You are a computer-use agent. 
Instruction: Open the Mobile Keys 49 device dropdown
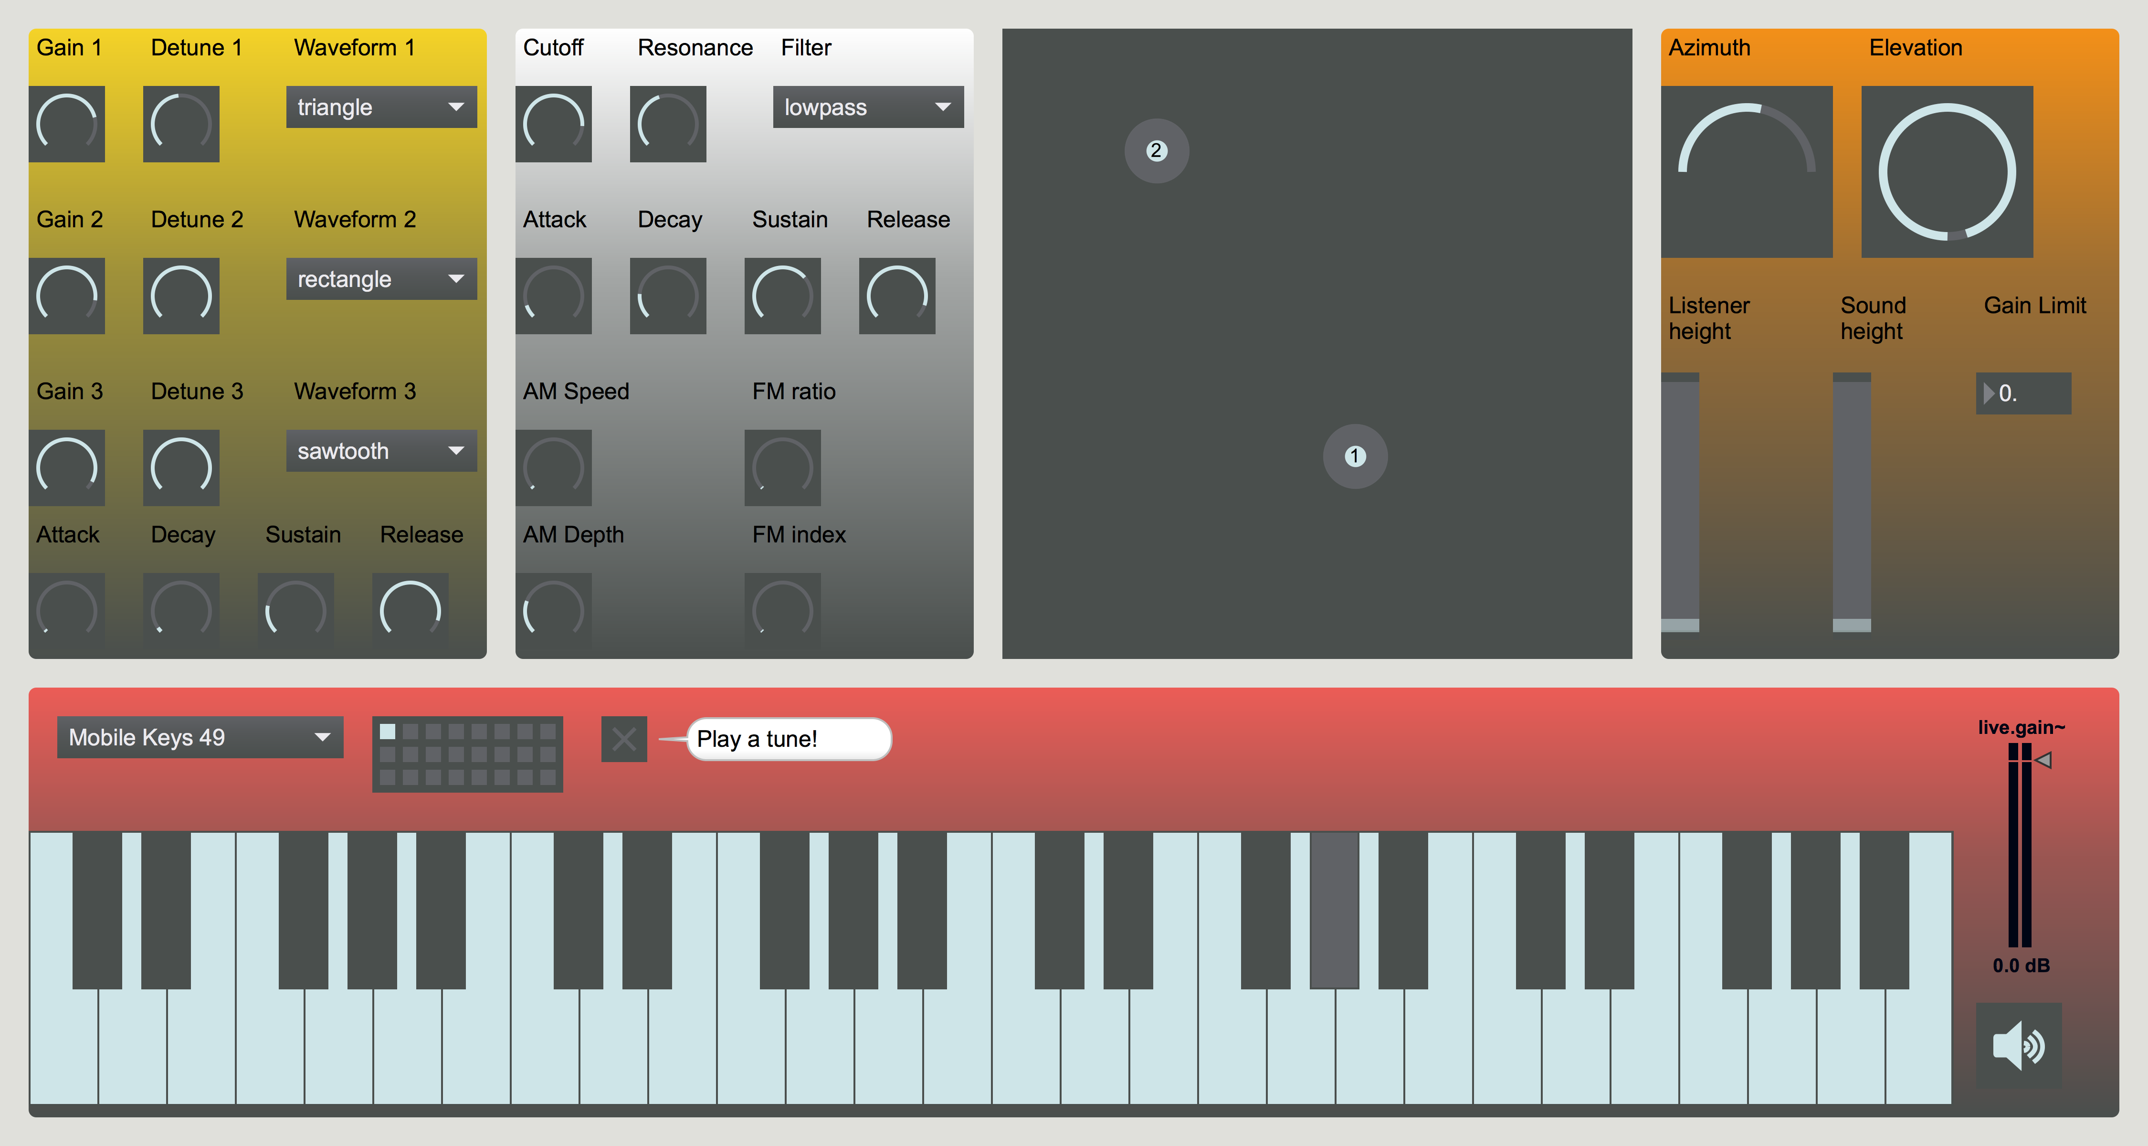200,737
